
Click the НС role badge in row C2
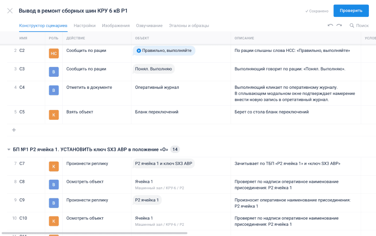[54, 54]
